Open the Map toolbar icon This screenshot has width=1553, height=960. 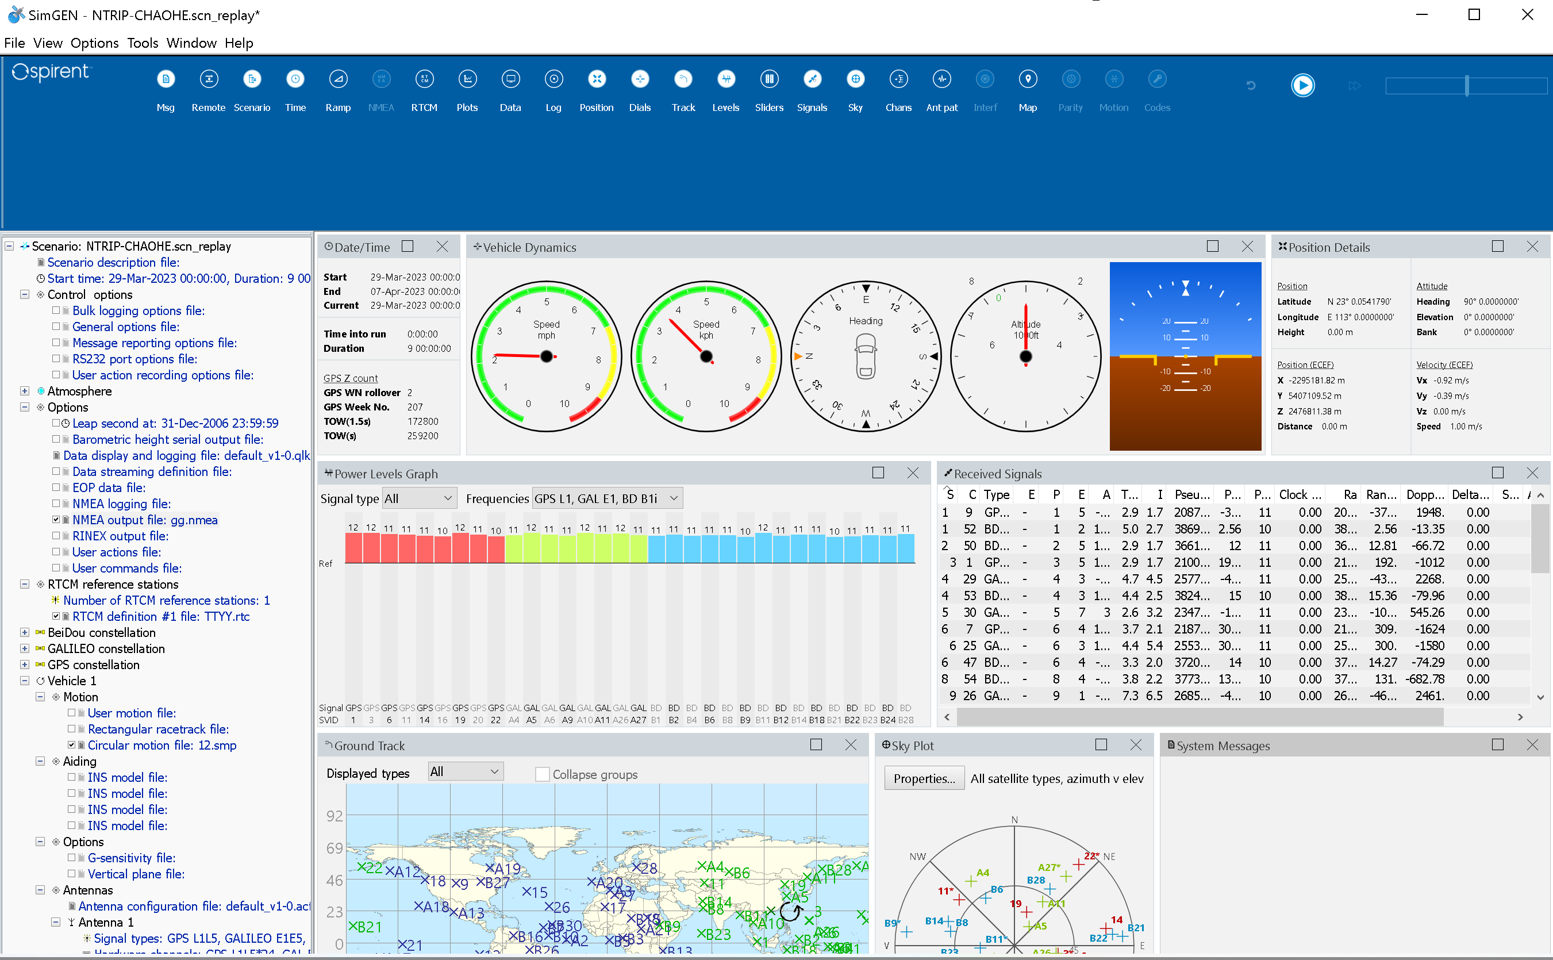point(1028,79)
